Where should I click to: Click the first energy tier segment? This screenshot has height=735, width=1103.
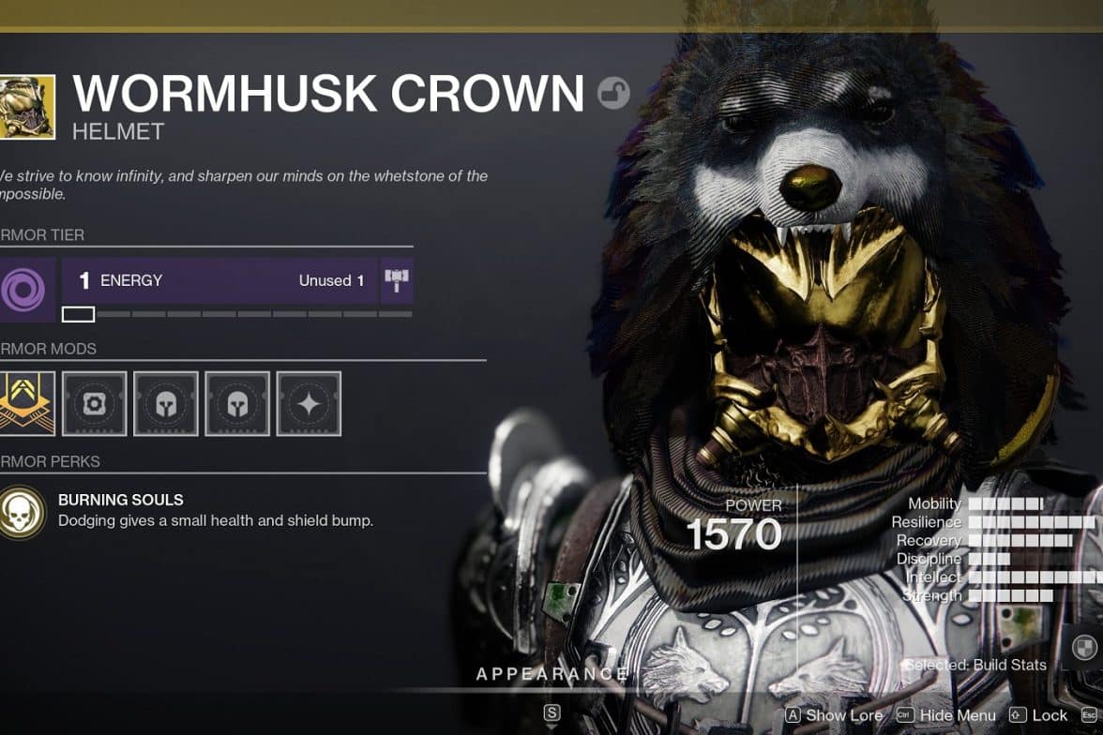(78, 314)
